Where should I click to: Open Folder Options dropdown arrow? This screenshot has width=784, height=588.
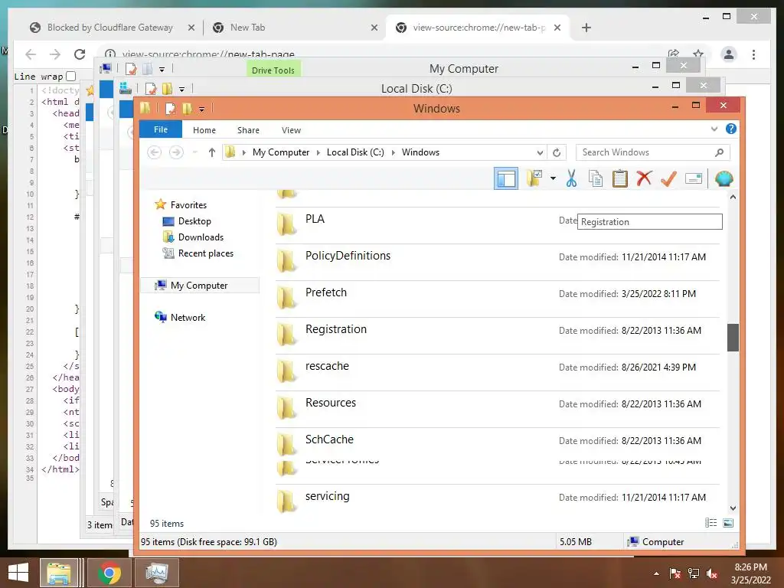coord(553,178)
